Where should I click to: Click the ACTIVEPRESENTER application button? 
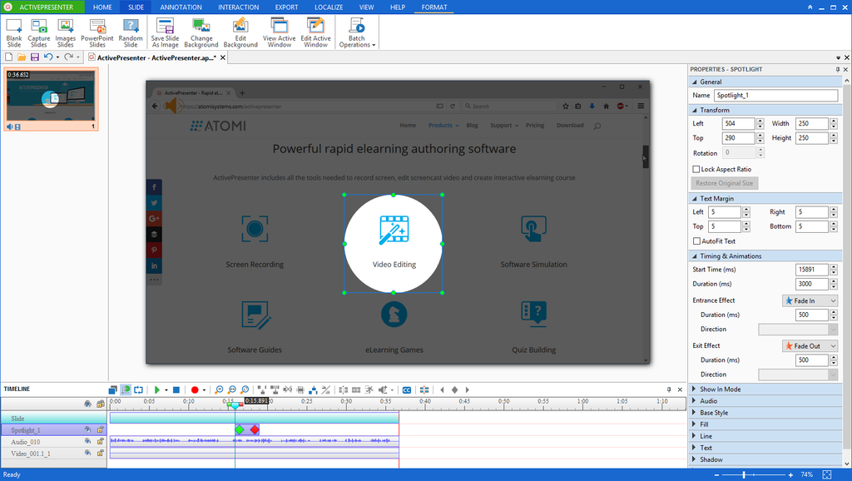[42, 7]
